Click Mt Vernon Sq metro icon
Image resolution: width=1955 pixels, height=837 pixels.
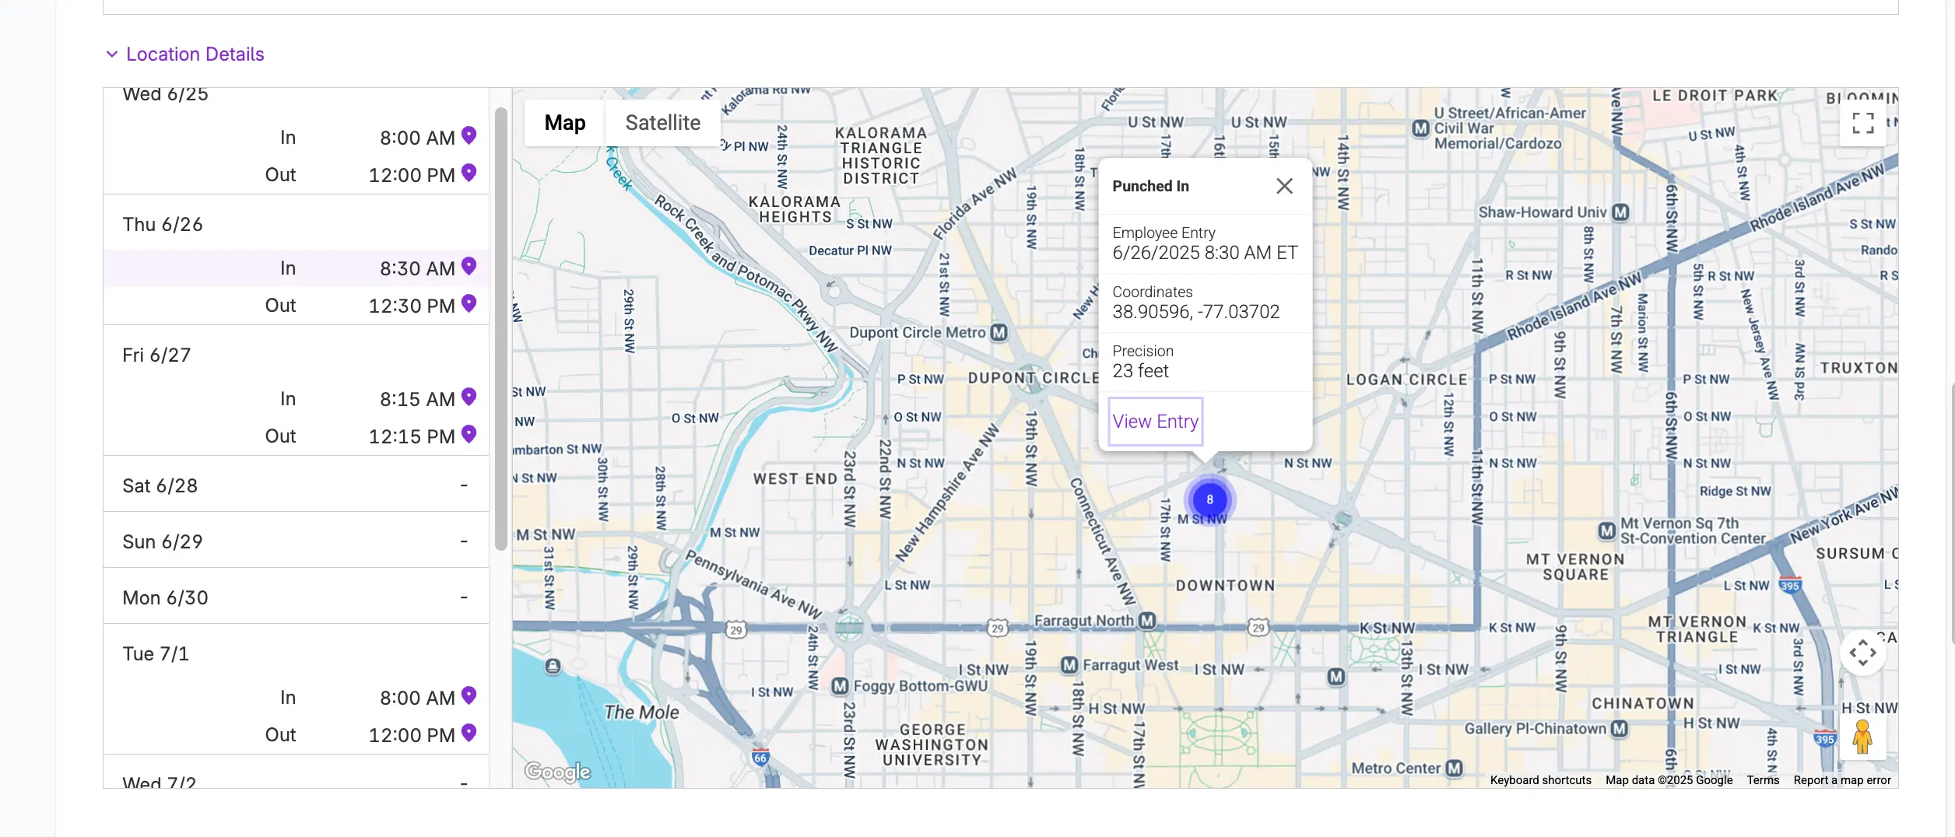pos(1606,531)
